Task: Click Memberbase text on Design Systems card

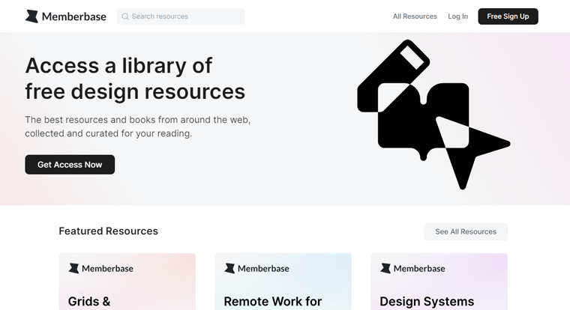Action: [x=418, y=268]
